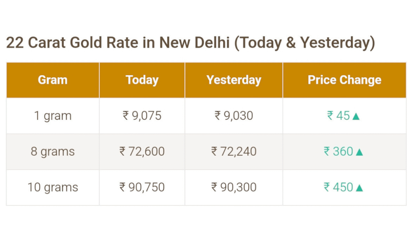
Task: Click yesterday's price ₹ 90,300
Action: [x=234, y=187]
